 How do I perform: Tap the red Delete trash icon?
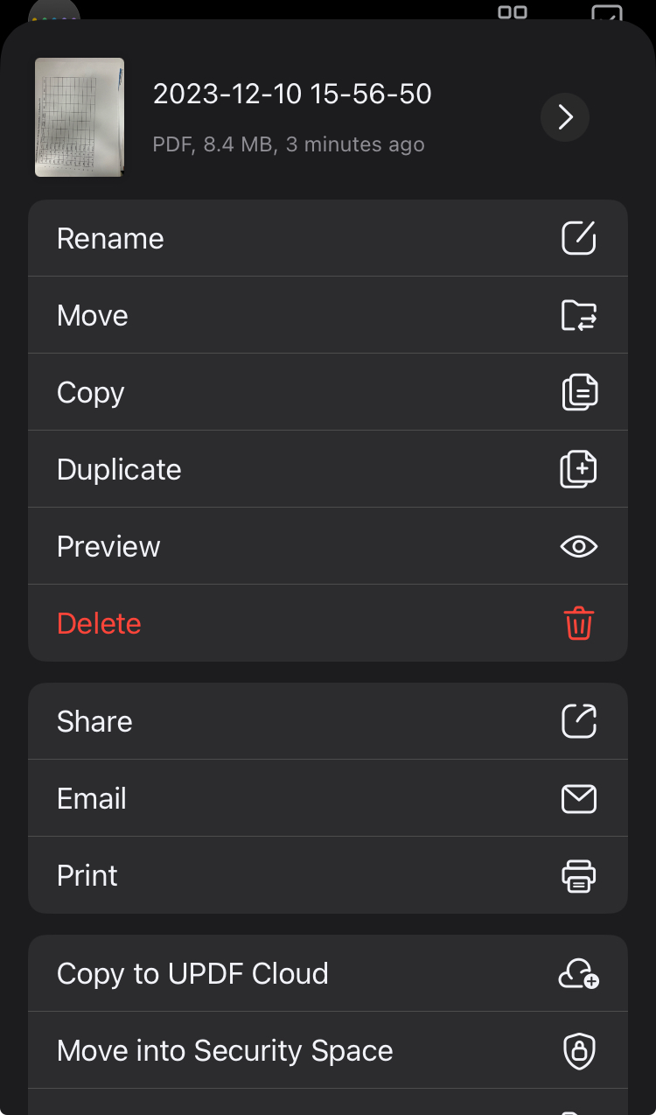tap(578, 624)
